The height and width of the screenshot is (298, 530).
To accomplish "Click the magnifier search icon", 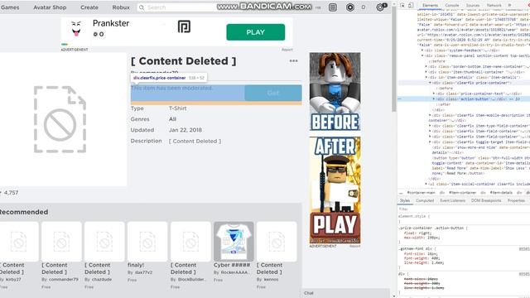I will click(142, 7).
